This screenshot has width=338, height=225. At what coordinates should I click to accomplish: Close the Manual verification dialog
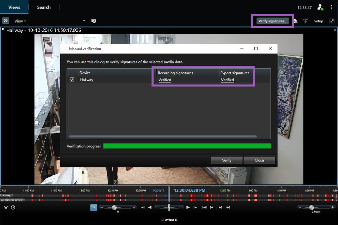coord(270,48)
